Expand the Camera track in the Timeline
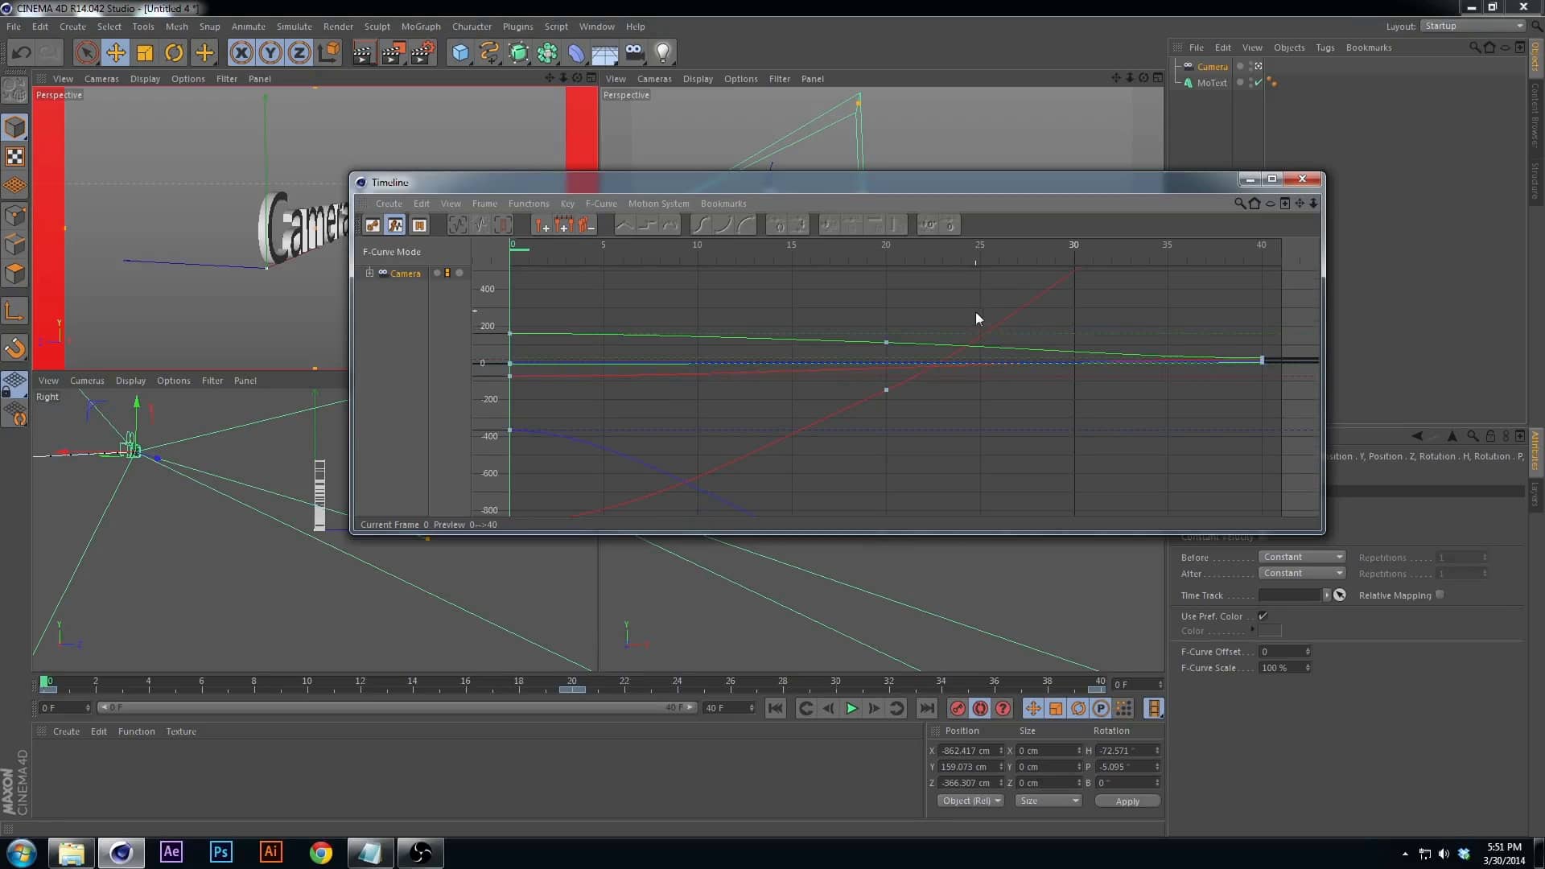Viewport: 1545px width, 869px height. click(369, 273)
